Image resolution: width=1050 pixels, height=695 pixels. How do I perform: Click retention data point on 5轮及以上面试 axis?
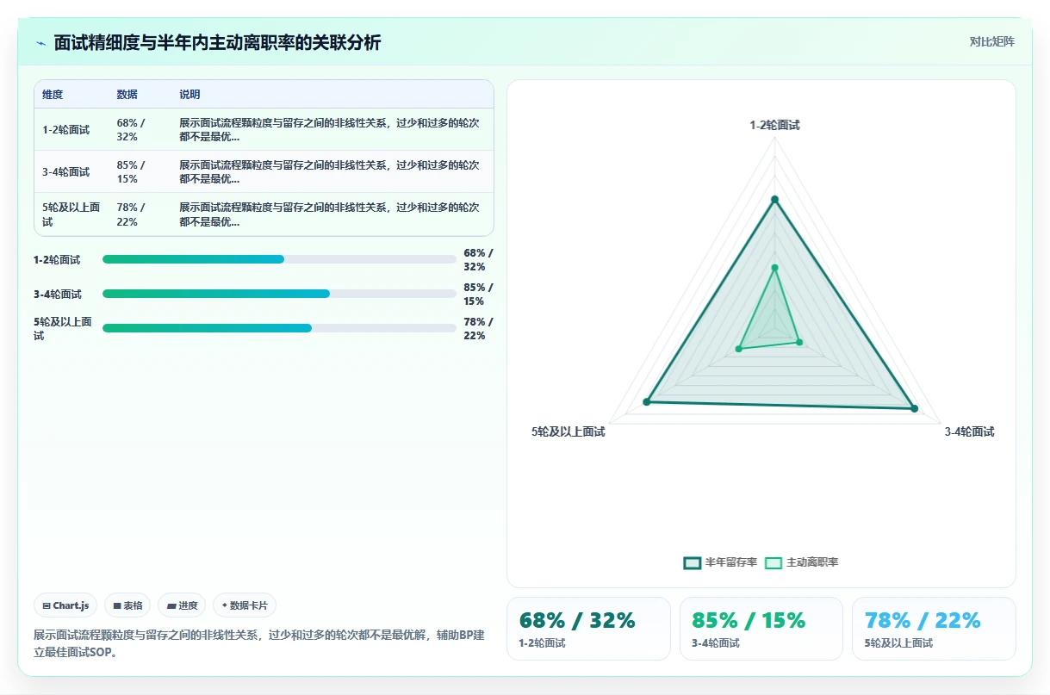(x=646, y=402)
